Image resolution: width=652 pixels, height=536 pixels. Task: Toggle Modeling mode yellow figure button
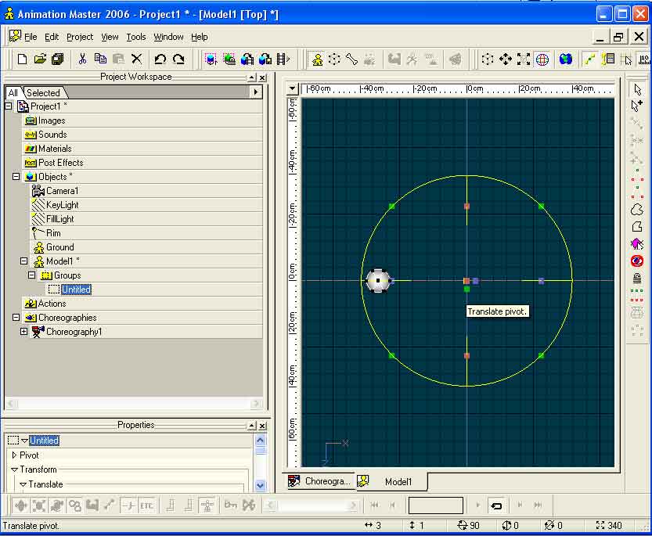tap(317, 59)
